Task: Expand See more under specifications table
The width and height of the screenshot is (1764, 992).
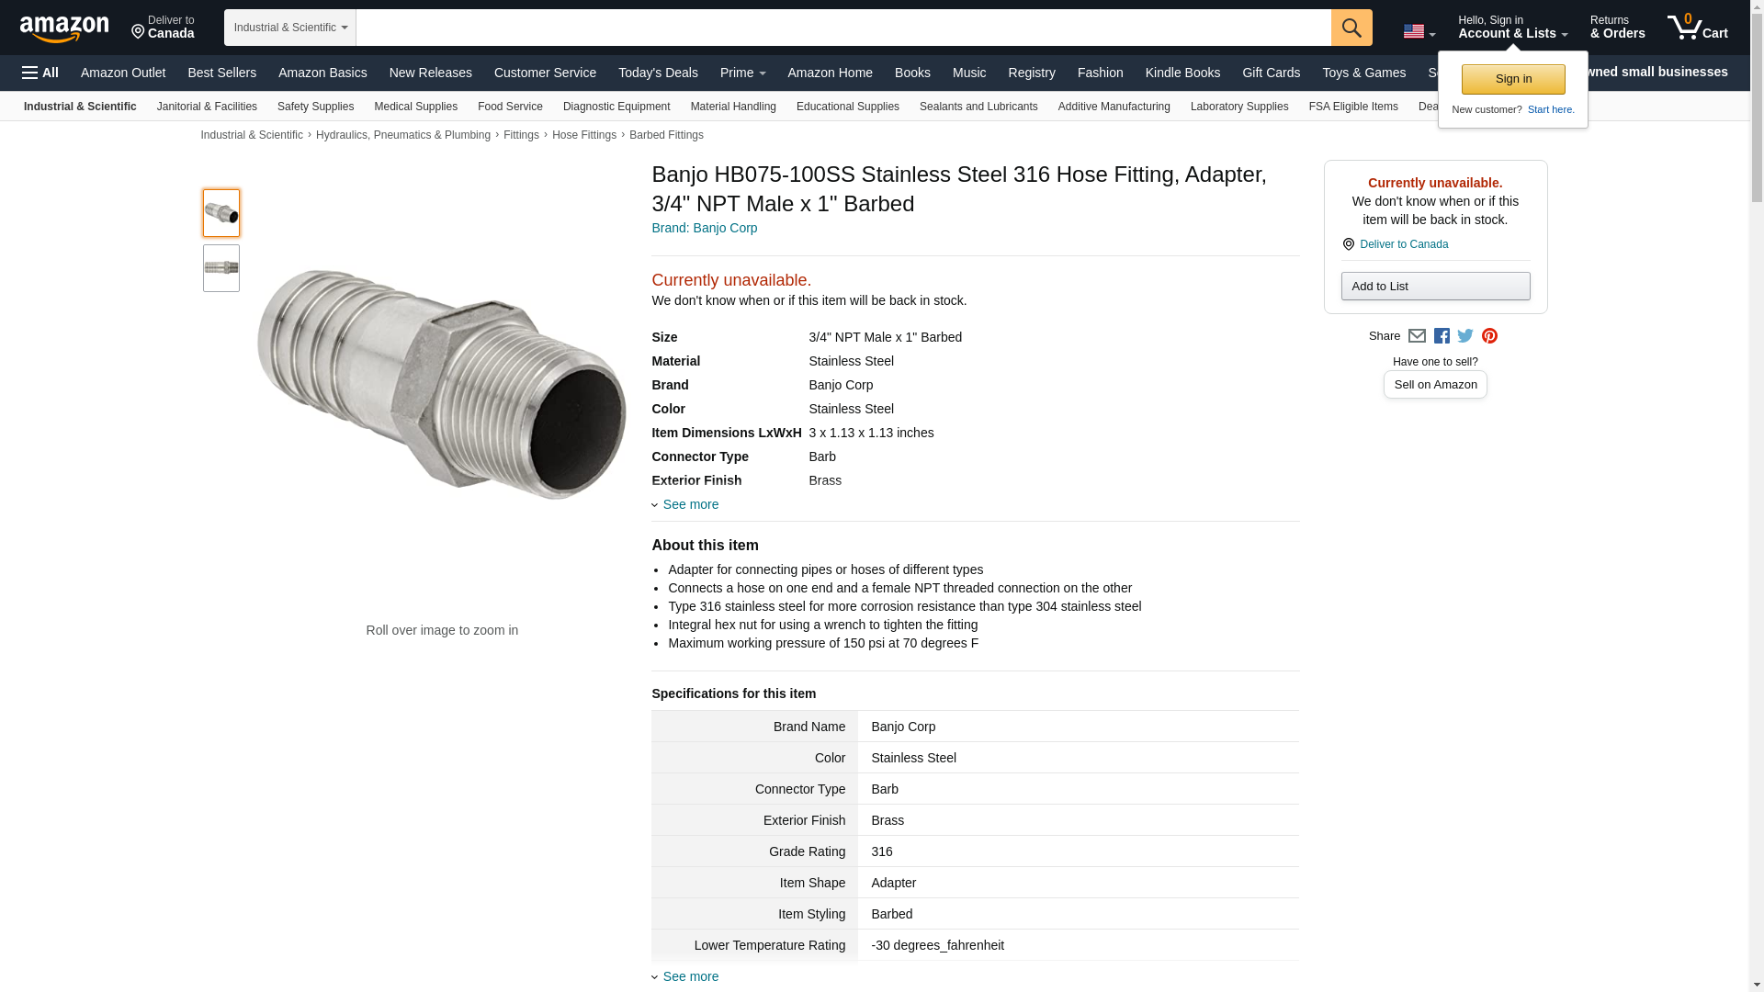Action: [690, 976]
